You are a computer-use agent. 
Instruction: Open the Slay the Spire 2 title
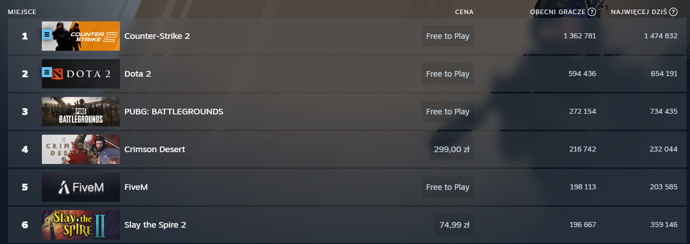[155, 225]
